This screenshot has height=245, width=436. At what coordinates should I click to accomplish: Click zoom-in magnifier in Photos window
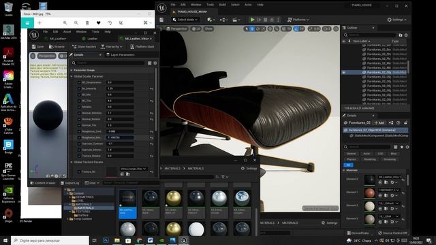65,22
